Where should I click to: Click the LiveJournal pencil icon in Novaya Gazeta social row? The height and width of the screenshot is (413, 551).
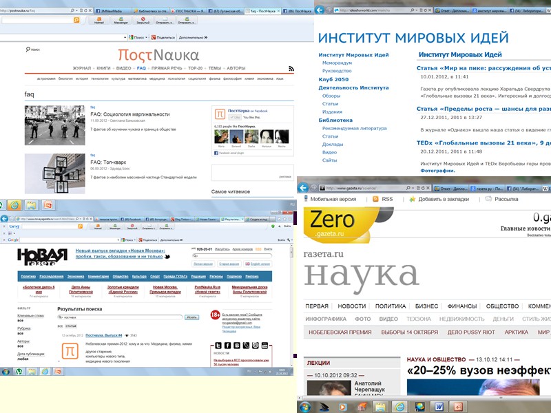click(246, 346)
